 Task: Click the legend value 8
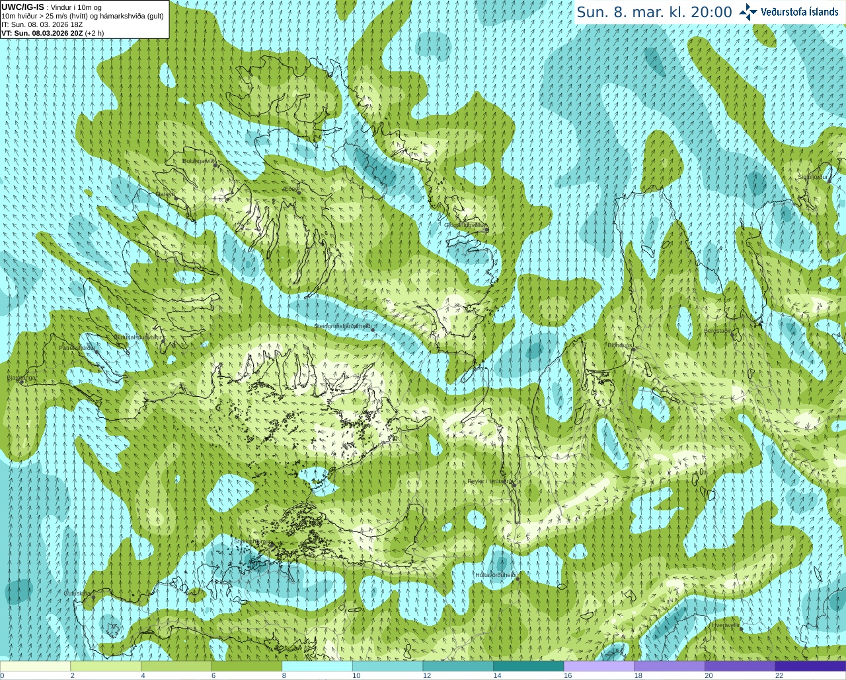pos(284,675)
